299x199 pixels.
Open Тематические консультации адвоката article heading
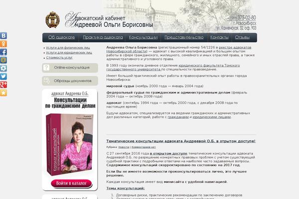click(x=181, y=141)
